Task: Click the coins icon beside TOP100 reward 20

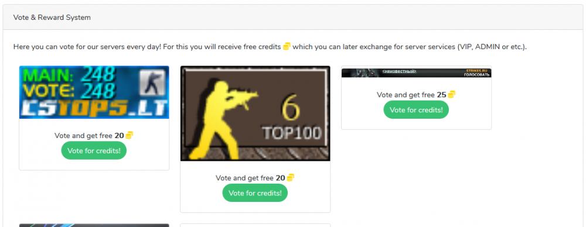Action: coord(291,178)
